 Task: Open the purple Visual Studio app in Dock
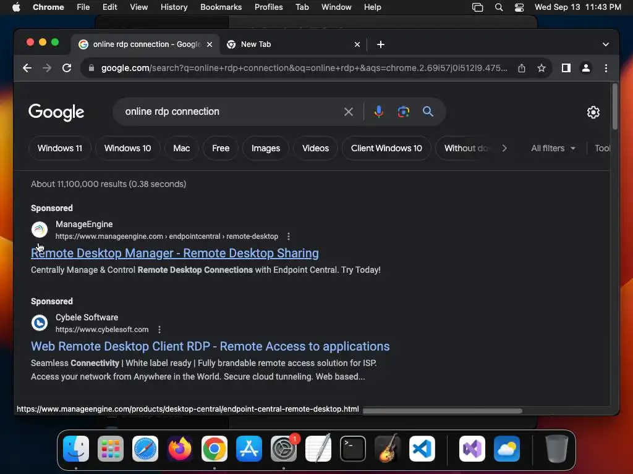472,449
